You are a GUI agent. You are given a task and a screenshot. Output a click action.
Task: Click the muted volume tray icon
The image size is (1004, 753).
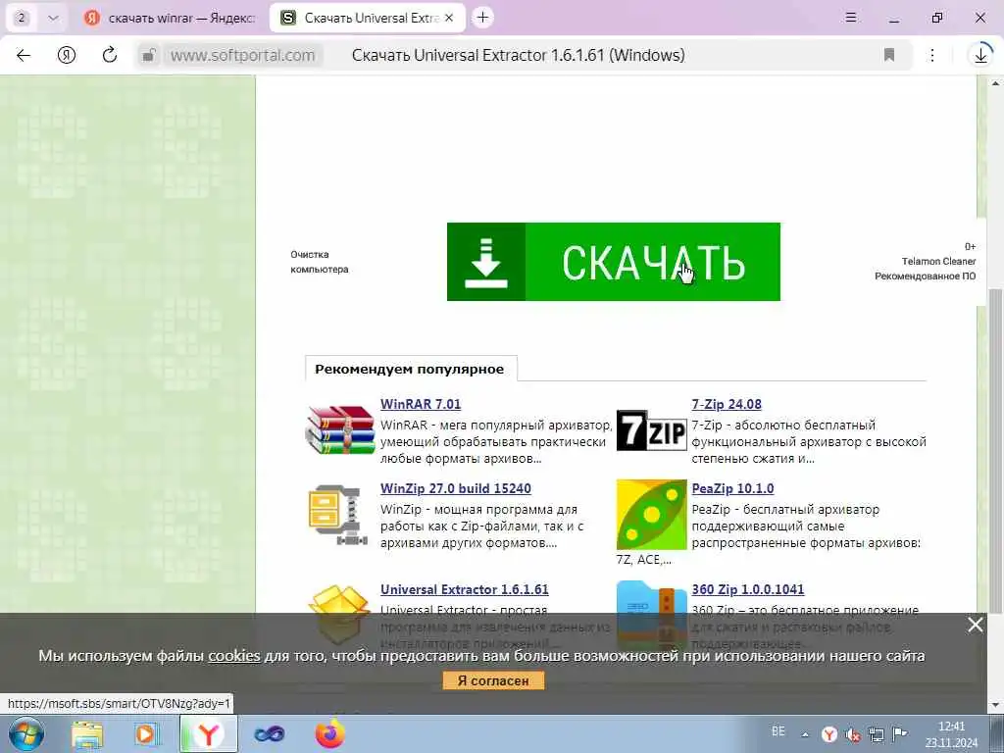853,734
